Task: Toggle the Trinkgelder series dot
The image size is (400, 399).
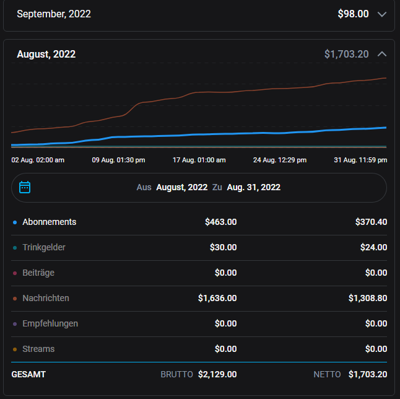Action: 14,247
